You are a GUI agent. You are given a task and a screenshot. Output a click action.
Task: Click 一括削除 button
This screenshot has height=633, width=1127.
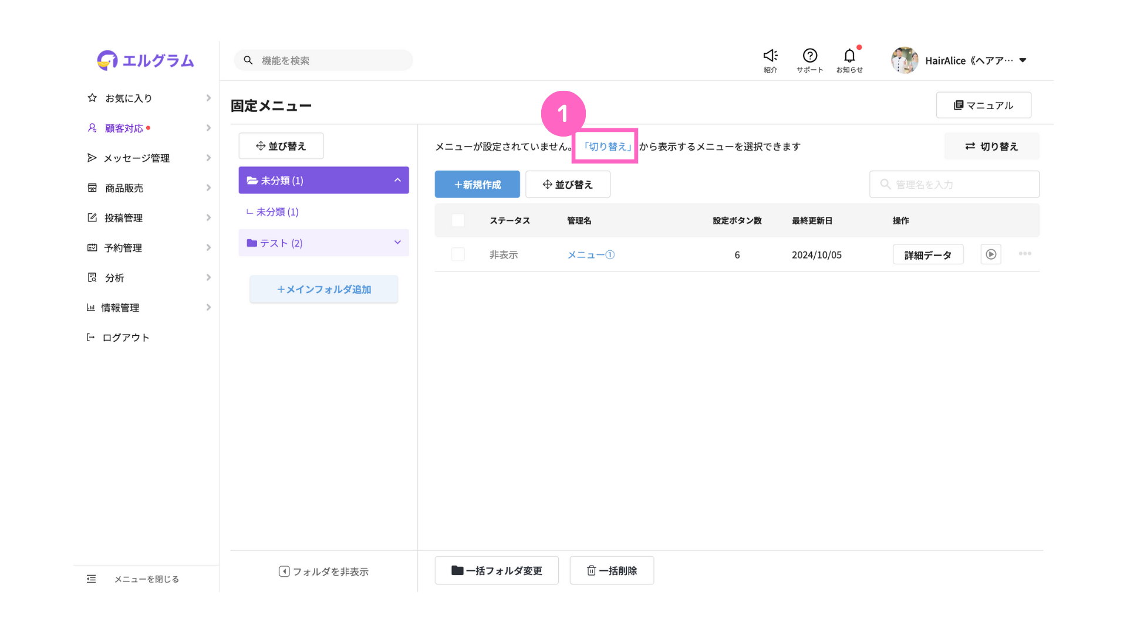(x=612, y=570)
